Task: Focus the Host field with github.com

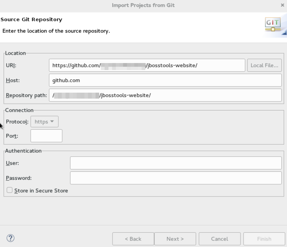Action: point(165,80)
